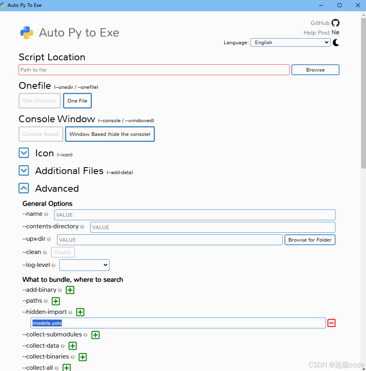Click the Icon heading text

tap(45, 153)
